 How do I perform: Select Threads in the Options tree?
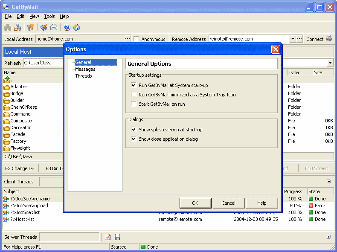pos(83,76)
